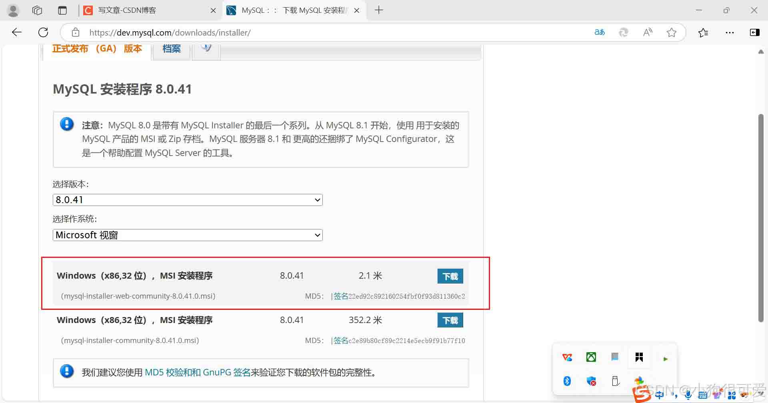Screen dimensions: 768x403
Task: Open the Xbox tray icon
Action: pyautogui.click(x=591, y=357)
